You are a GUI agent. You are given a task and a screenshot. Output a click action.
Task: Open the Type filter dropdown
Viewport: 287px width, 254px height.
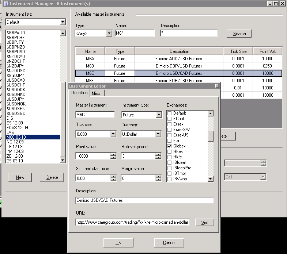pos(109,34)
